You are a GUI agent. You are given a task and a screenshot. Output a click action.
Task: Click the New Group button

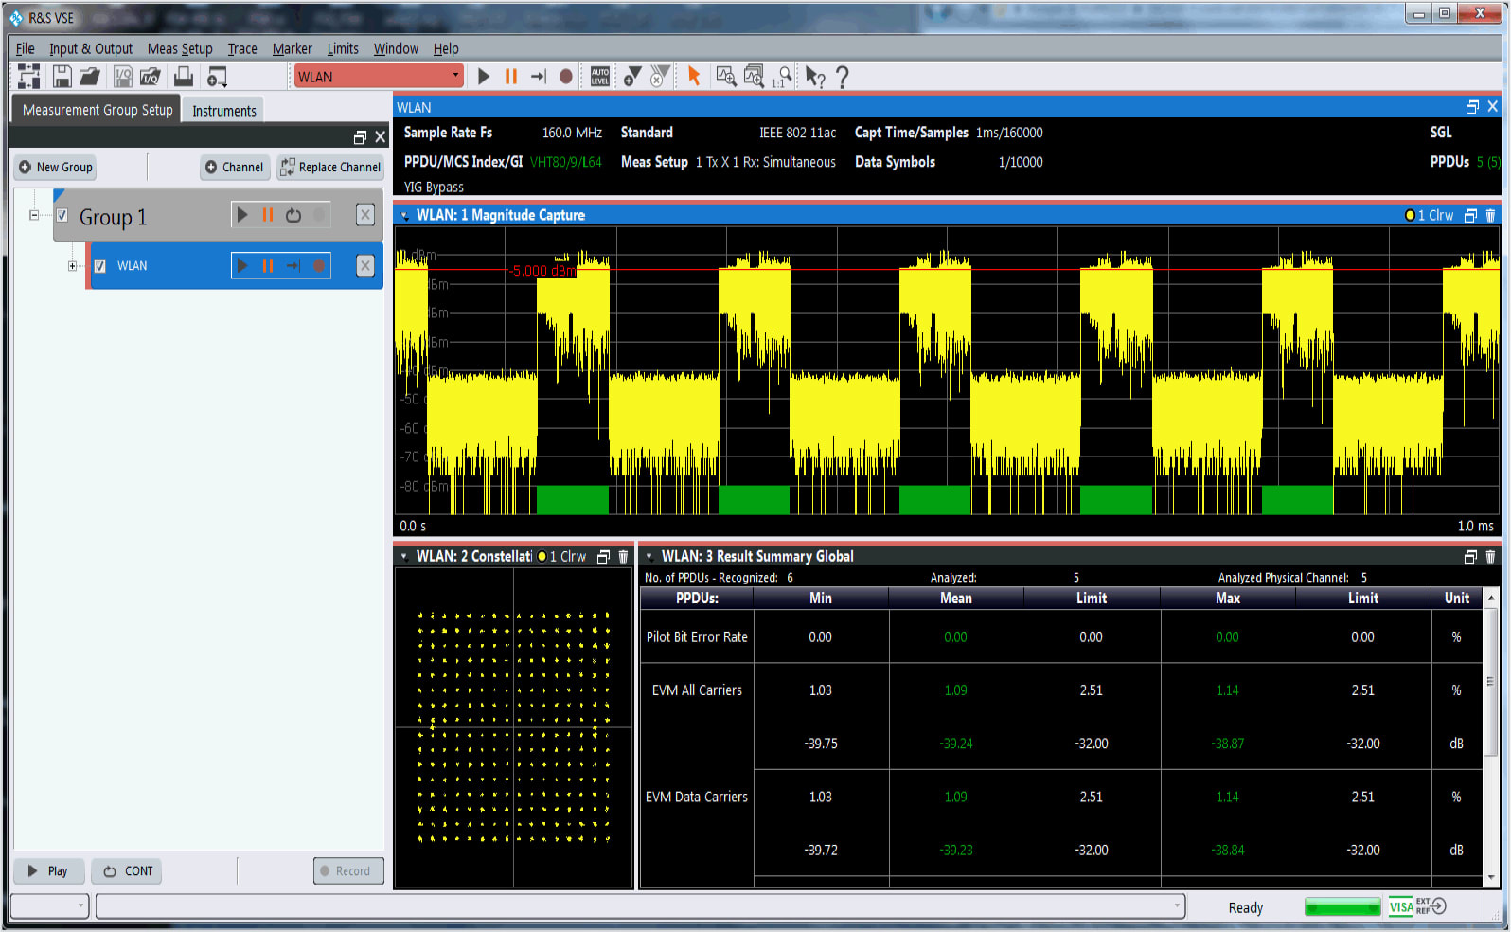pyautogui.click(x=56, y=168)
